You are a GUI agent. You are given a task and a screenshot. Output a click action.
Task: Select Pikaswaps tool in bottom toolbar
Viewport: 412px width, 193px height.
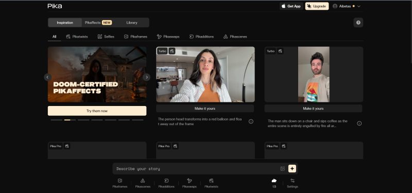click(190, 183)
